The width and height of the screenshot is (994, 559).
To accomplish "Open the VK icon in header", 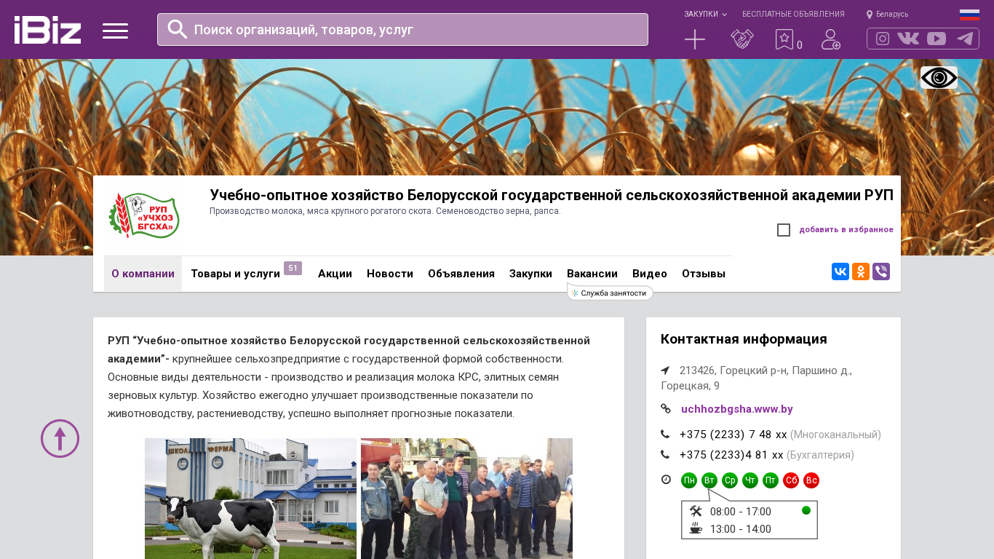I will coord(908,39).
